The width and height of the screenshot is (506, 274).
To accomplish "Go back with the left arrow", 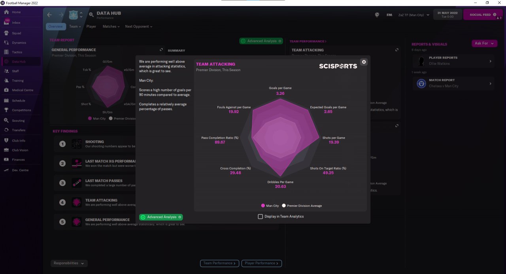I will click(x=49, y=15).
